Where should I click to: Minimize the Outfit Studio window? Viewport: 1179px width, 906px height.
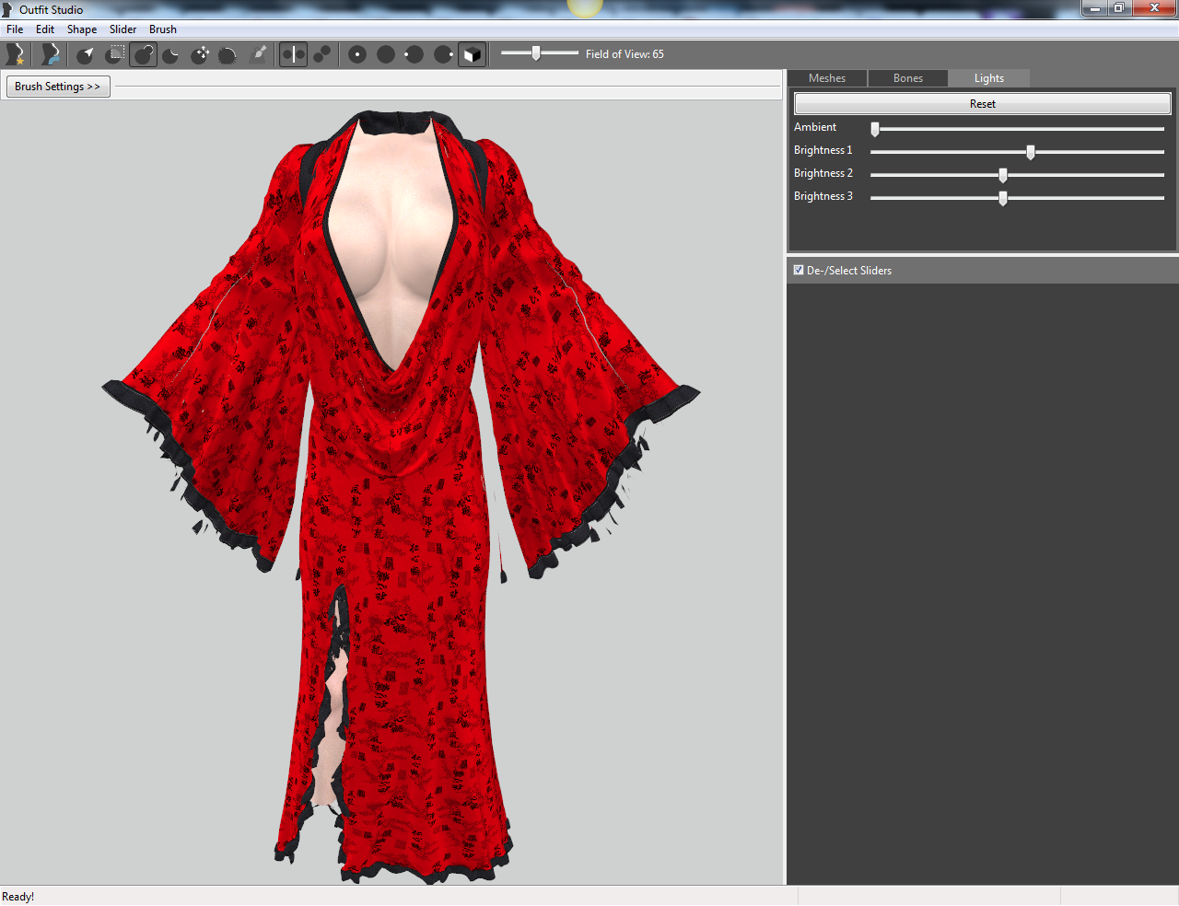point(1094,8)
